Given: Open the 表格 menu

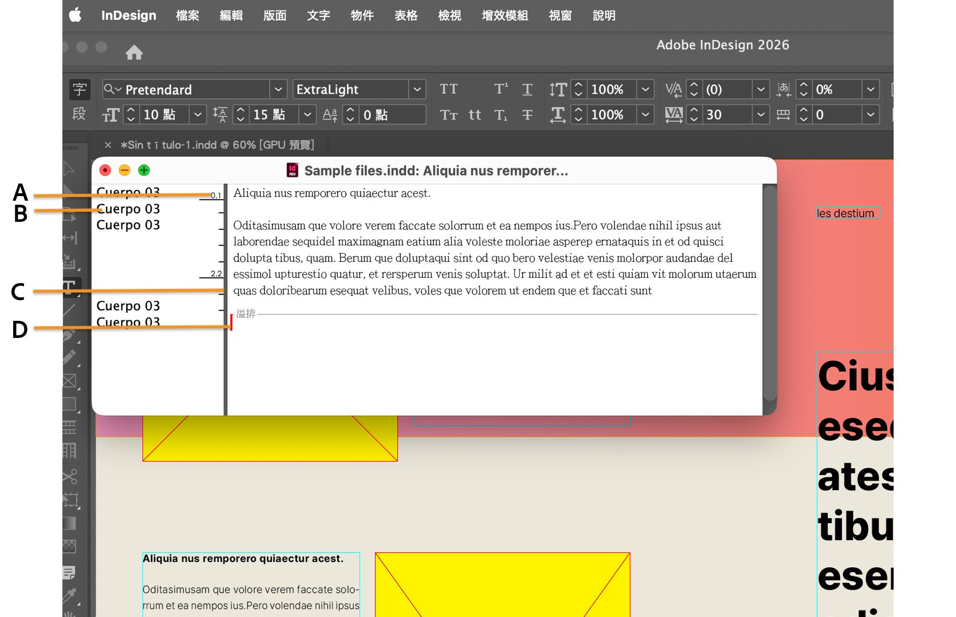Looking at the screenshot, I should pyautogui.click(x=406, y=15).
